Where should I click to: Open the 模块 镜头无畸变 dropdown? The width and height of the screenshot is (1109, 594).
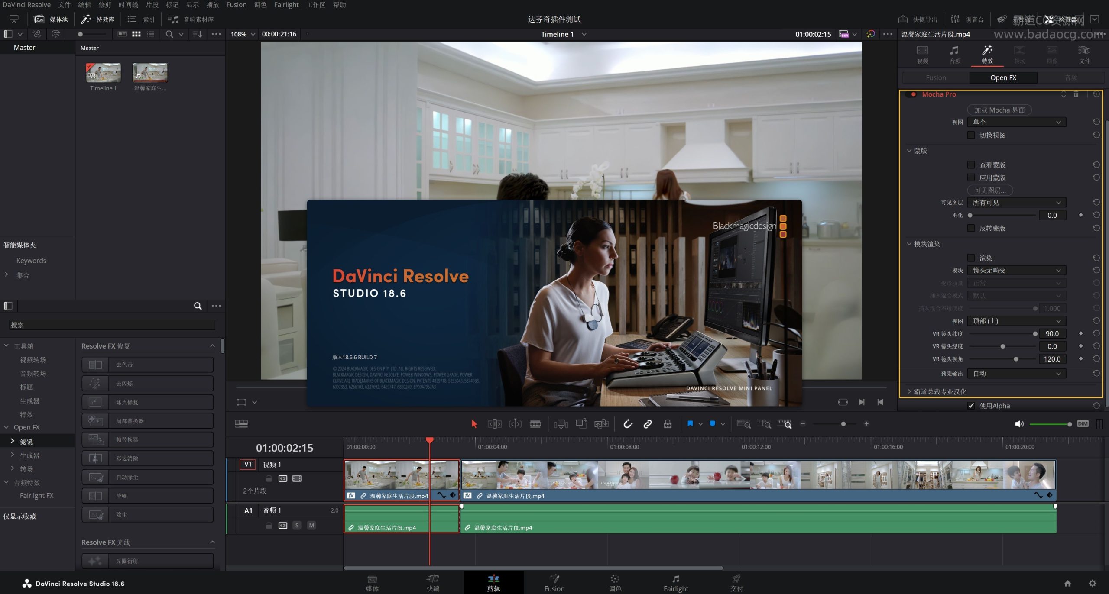tap(1016, 270)
